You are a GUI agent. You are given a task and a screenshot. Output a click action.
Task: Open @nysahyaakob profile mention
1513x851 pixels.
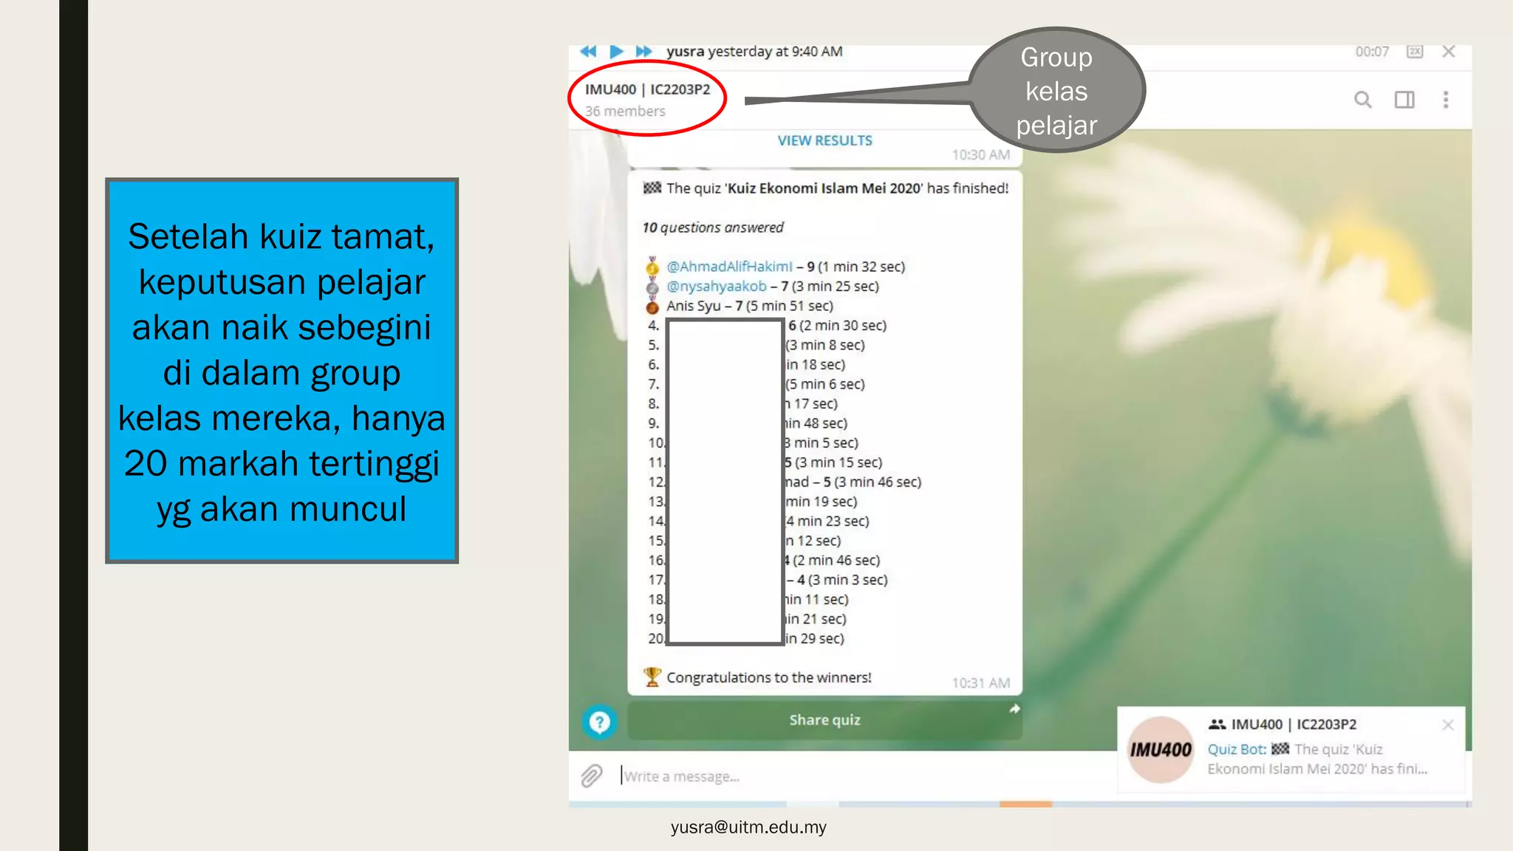[716, 286]
